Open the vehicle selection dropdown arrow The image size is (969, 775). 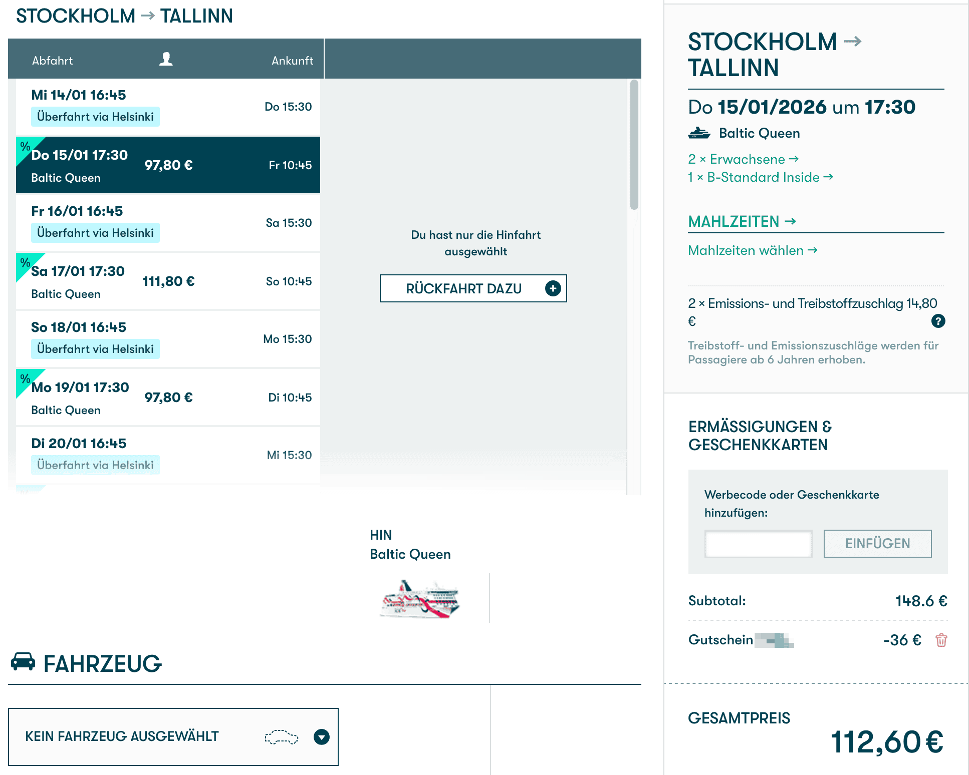(x=321, y=737)
